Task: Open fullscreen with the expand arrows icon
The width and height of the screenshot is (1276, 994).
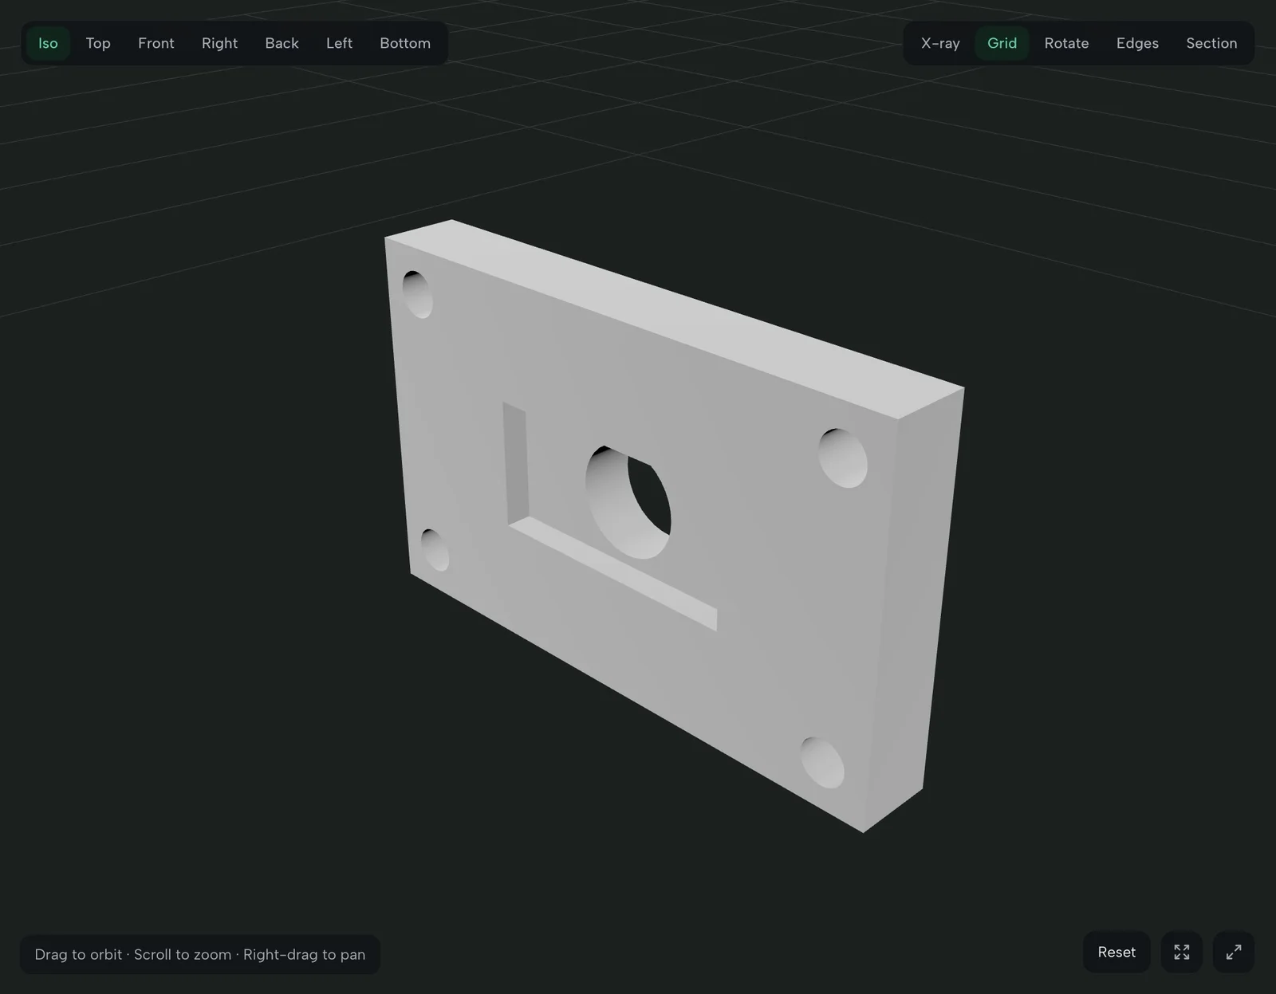Action: pos(1234,952)
